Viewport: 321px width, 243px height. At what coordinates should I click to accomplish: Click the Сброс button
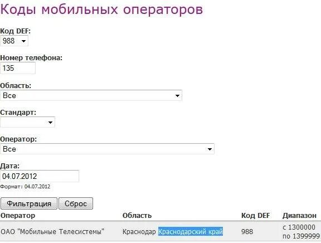tap(76, 203)
